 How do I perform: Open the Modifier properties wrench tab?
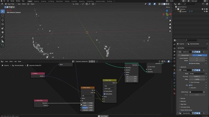(174, 73)
